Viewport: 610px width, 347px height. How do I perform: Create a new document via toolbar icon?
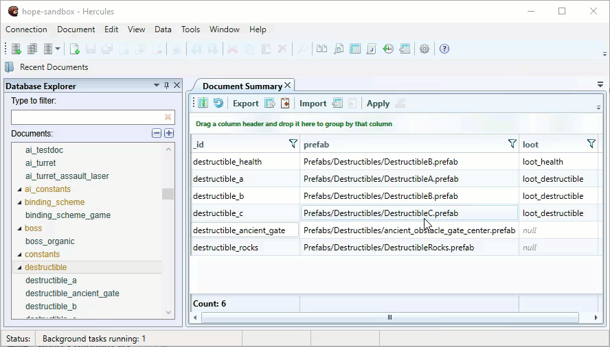pyautogui.click(x=74, y=49)
